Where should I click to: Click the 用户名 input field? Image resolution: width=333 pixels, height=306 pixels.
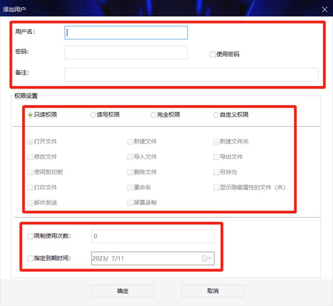[126, 33]
